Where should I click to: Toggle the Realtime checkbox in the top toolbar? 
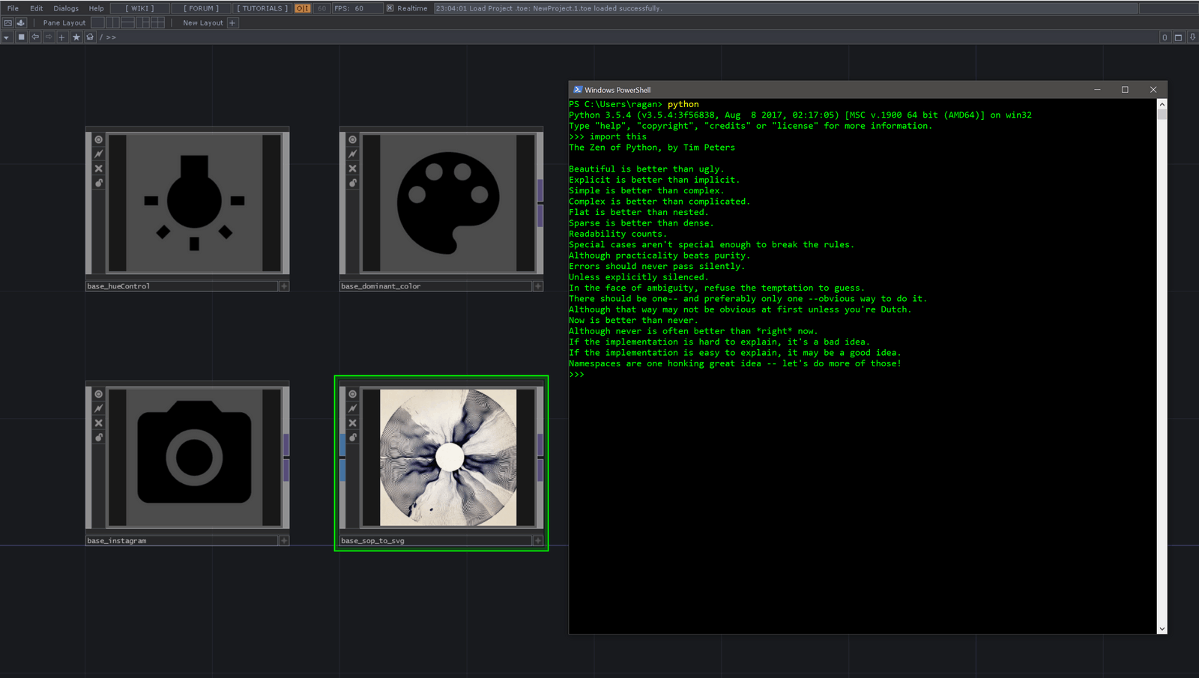[x=390, y=8]
